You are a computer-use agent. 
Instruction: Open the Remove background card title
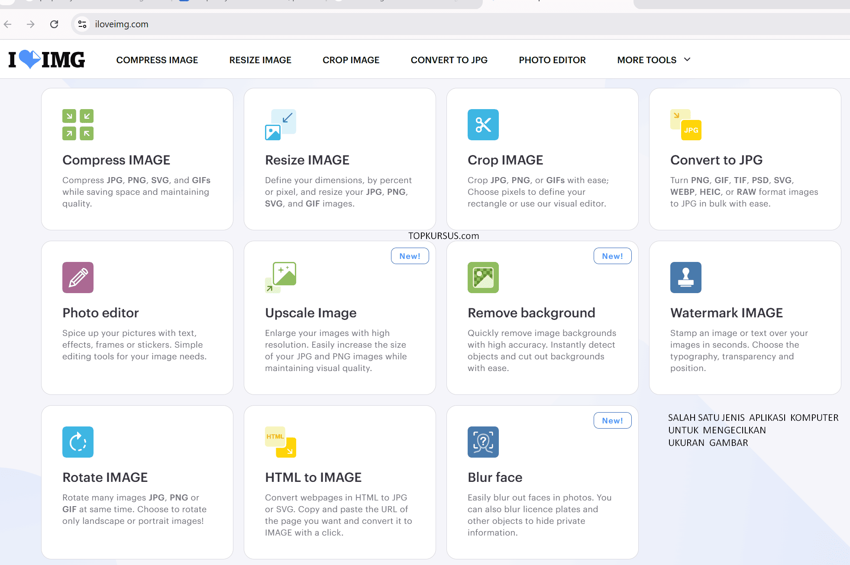(x=531, y=313)
